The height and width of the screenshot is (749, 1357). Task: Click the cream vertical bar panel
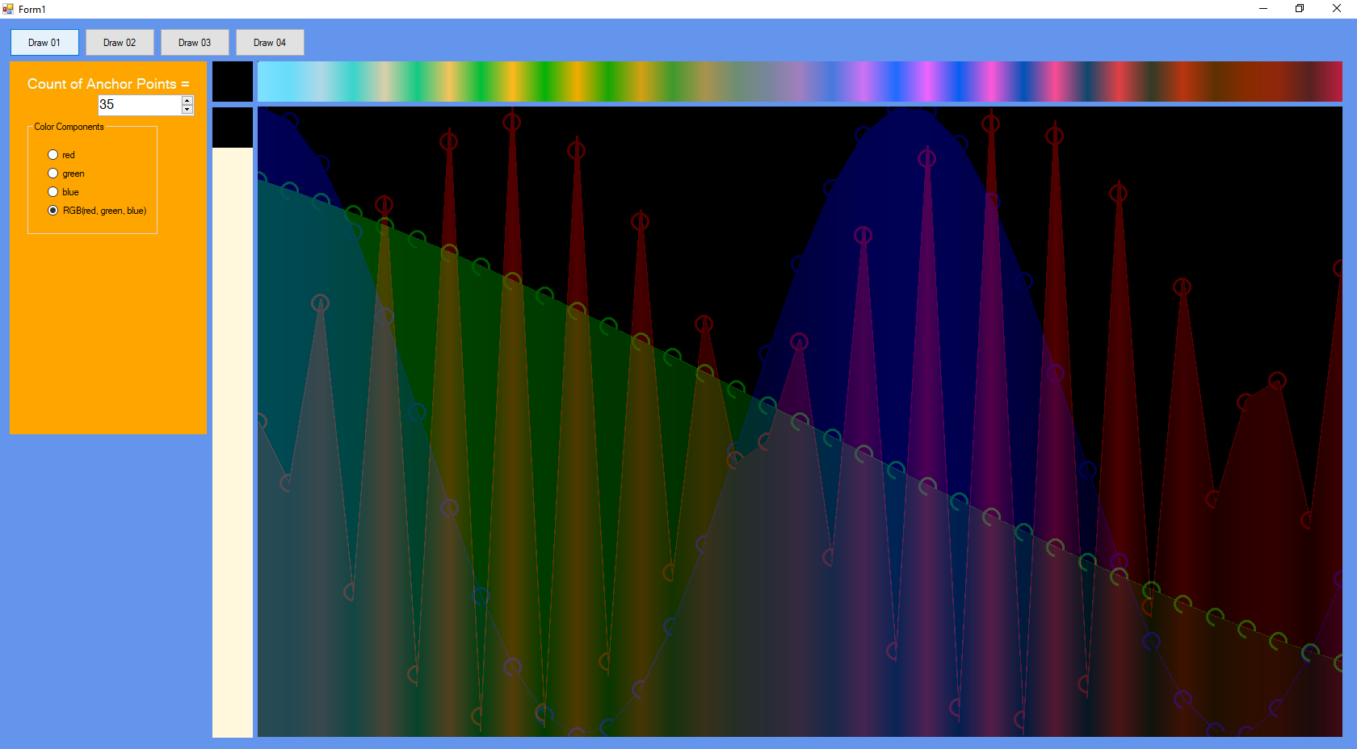point(233,442)
